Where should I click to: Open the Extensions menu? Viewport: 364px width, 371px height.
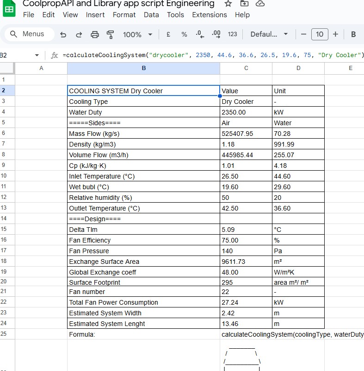[x=209, y=15]
